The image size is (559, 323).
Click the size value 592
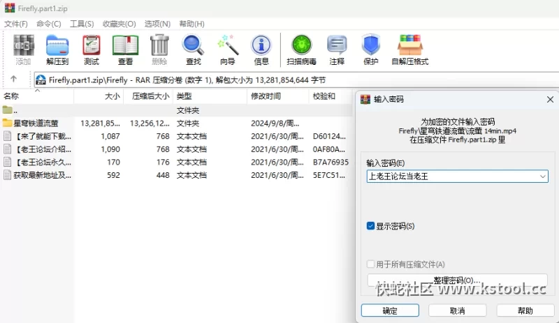click(113, 175)
